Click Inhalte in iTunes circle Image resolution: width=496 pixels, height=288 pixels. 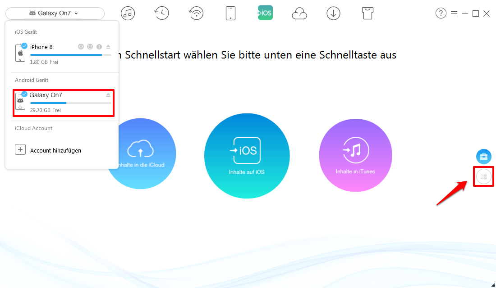click(x=356, y=155)
